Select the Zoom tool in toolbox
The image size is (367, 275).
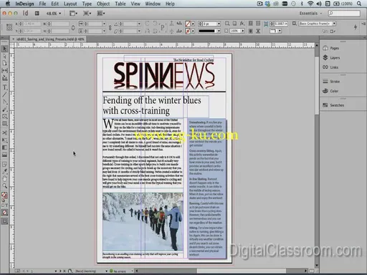coord(4,186)
